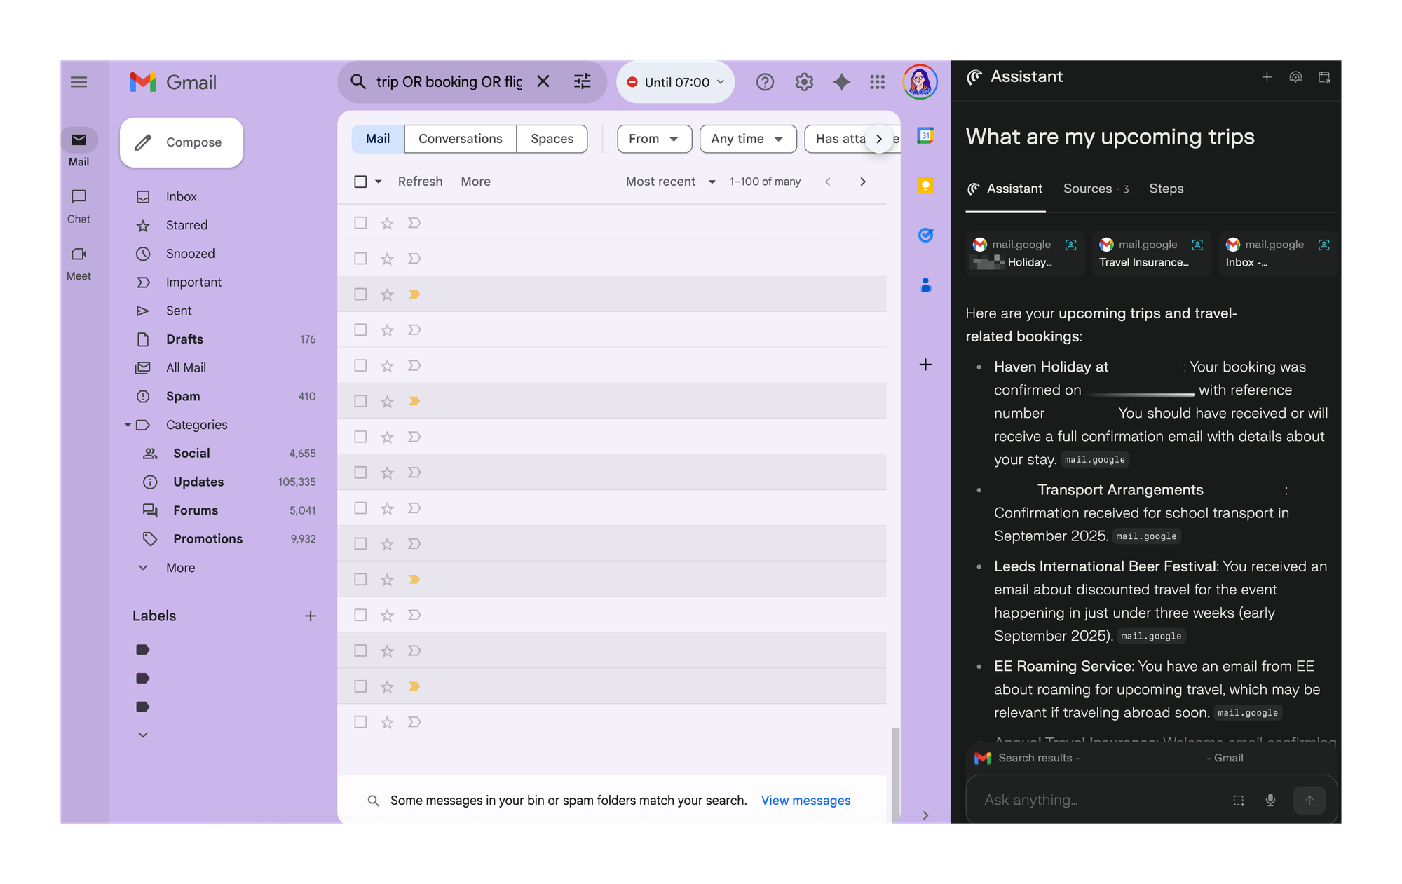Image resolution: width=1402 pixels, height=884 pixels.
Task: Get add-ons with plus icon in side panel
Action: (x=925, y=365)
